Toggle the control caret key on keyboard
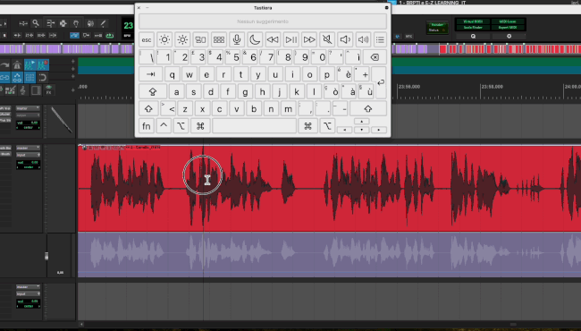 [x=164, y=126]
